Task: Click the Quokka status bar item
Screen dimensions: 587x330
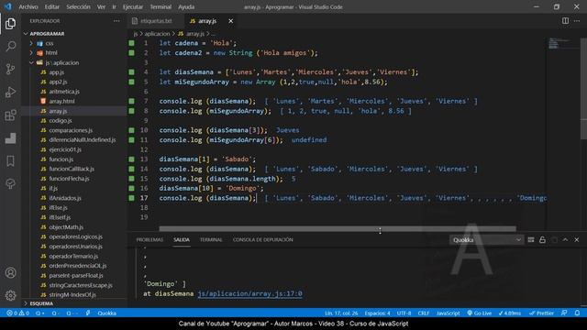Action: tap(106, 313)
